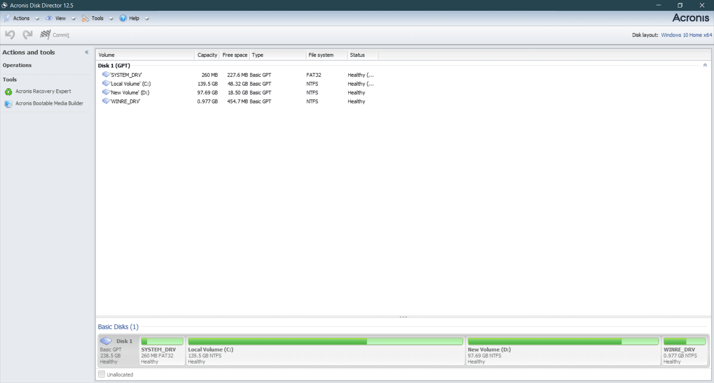Restore down the application window

pos(680,5)
